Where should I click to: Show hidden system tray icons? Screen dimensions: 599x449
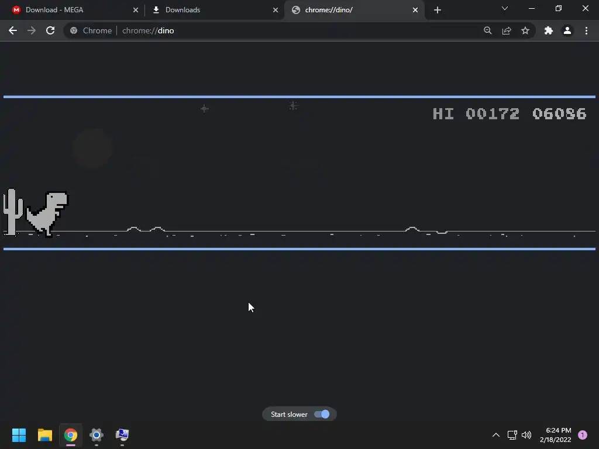(496, 435)
